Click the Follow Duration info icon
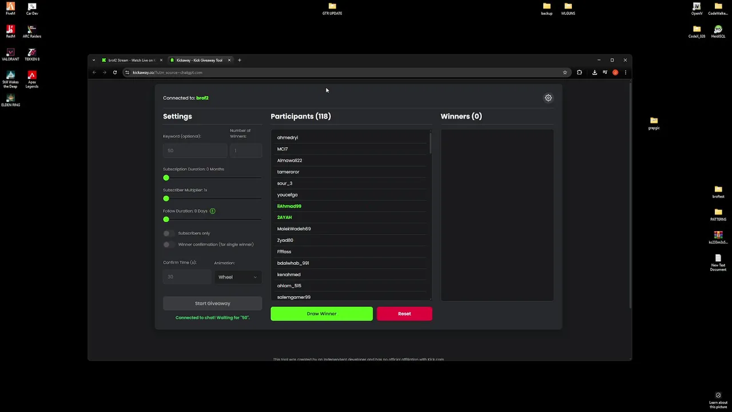 click(212, 211)
